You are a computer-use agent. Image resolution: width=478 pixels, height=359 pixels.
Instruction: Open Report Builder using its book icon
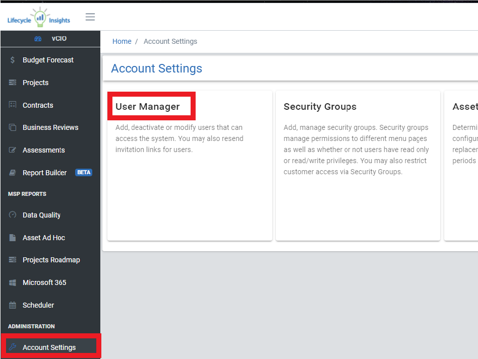pos(13,173)
